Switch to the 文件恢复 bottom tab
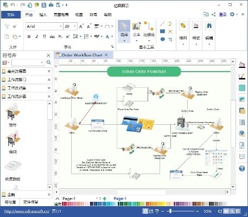Viewport: 248px width, 217px height. pos(30,202)
